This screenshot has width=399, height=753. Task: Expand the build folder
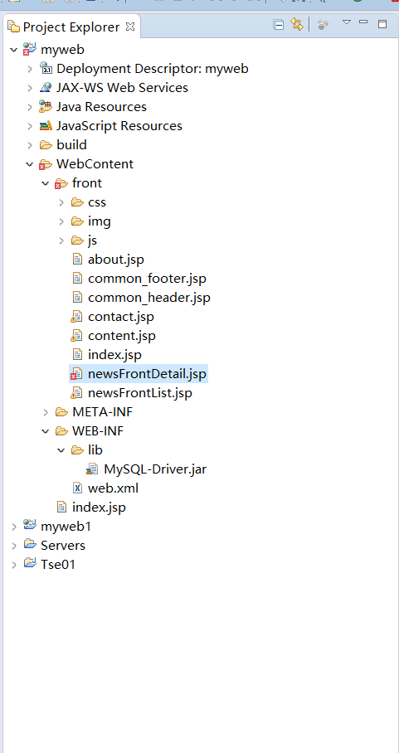(x=30, y=145)
